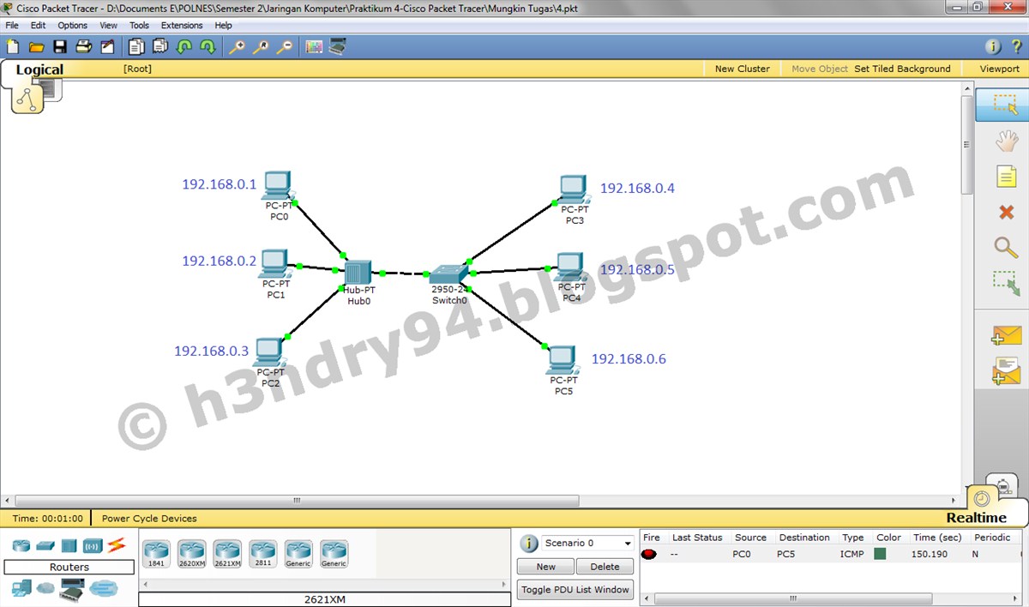Select the Add Complex PDU tool
The image size is (1029, 607).
(x=1005, y=371)
